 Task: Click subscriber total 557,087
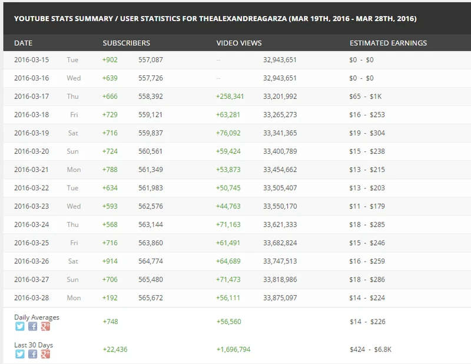[151, 60]
